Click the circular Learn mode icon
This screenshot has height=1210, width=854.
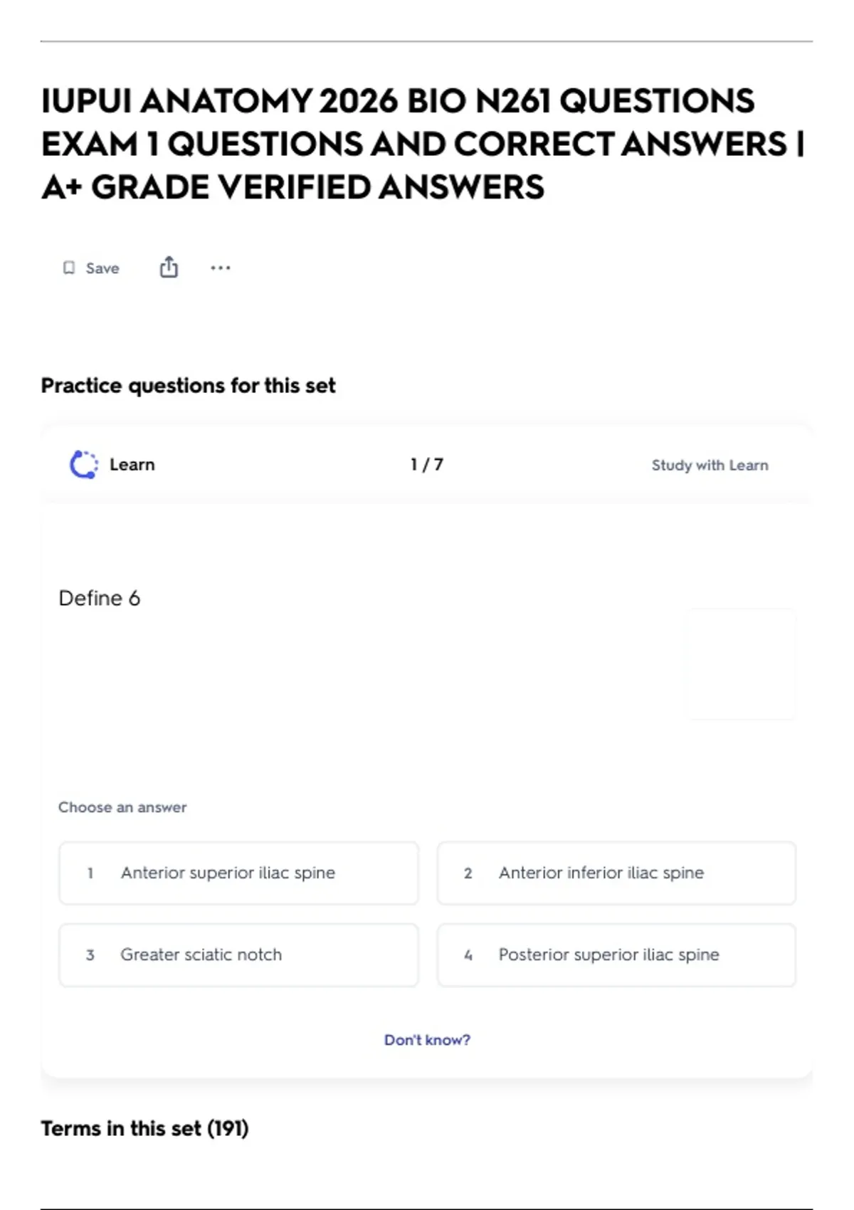pyautogui.click(x=84, y=465)
